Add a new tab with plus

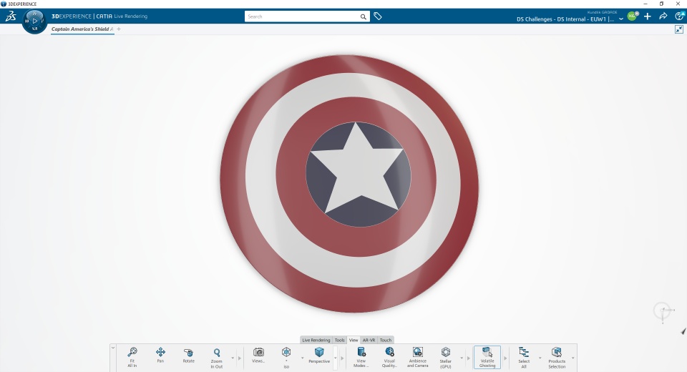[119, 29]
